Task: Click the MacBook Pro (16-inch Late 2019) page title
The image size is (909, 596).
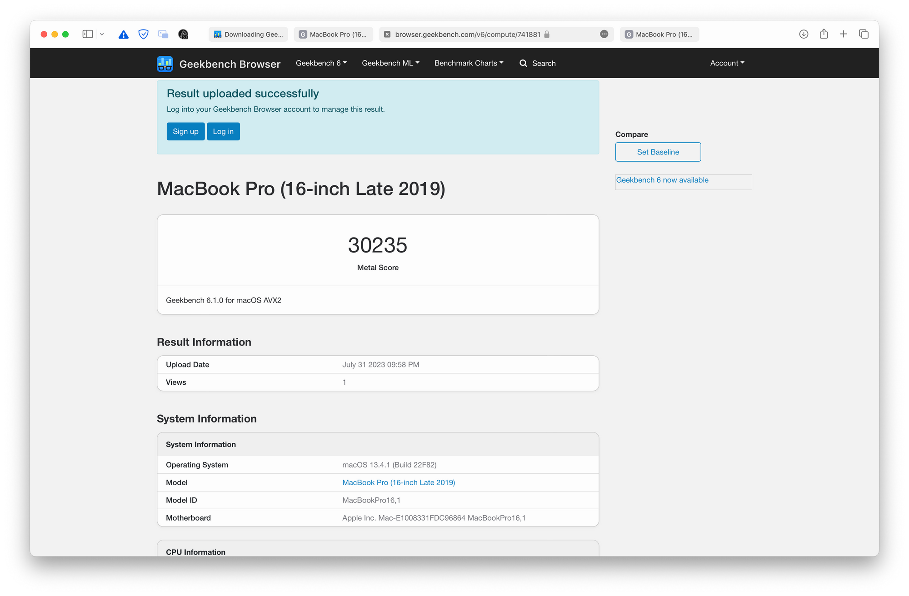Action: (301, 189)
